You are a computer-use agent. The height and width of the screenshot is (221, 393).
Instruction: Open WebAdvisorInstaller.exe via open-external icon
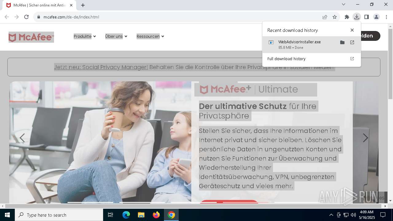352,42
